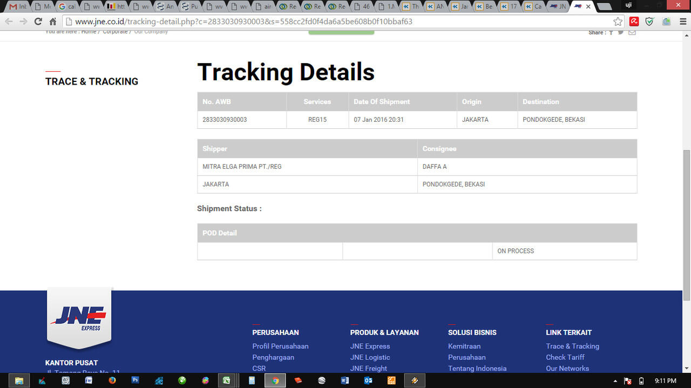Open Outlook from the taskbar
Image resolution: width=691 pixels, height=388 pixels.
tap(368, 380)
